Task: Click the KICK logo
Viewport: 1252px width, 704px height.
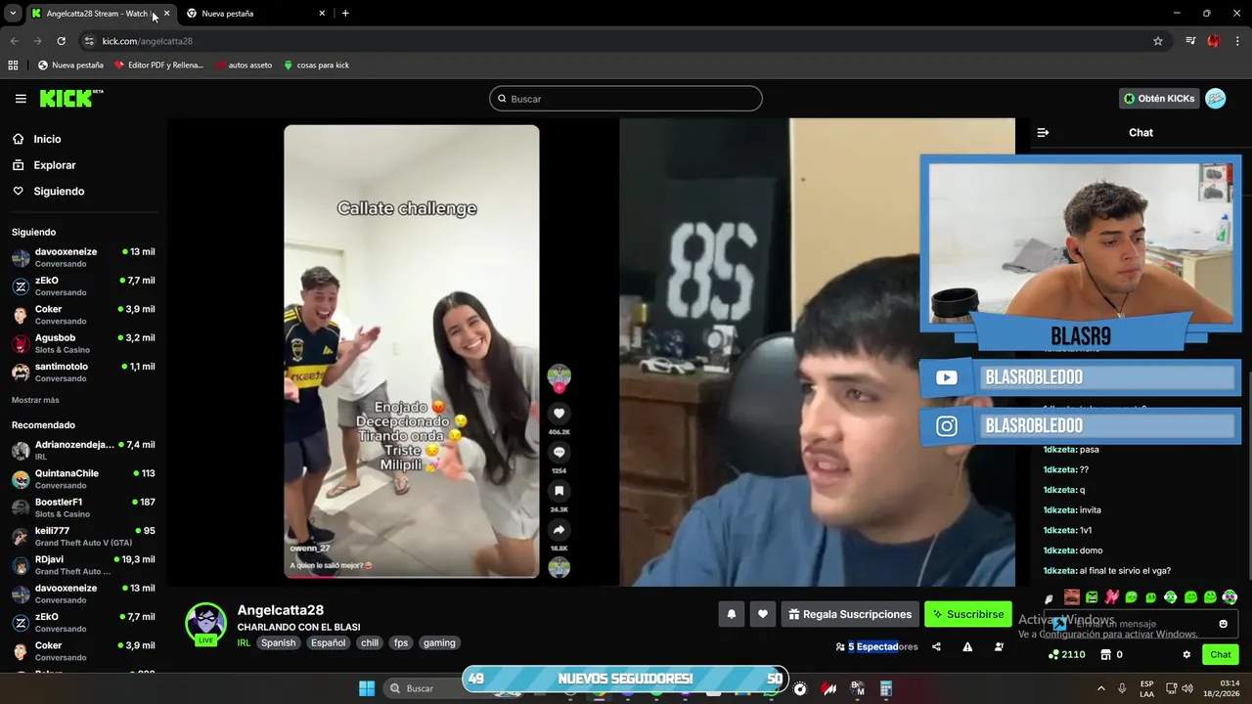Action: [x=70, y=99]
